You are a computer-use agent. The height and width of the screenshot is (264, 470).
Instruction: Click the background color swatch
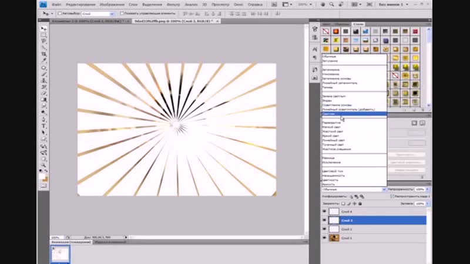tap(45, 180)
